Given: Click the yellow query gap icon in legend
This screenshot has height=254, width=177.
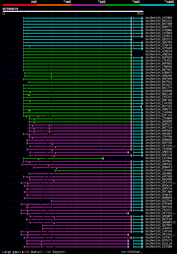Looking at the screenshot, I should tap(23, 252).
